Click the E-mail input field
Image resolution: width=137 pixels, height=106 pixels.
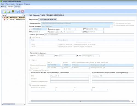click(90, 56)
